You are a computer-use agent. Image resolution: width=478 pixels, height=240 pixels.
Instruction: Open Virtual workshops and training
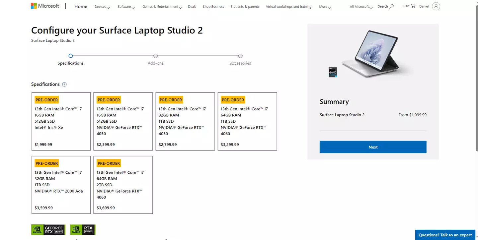[x=289, y=7]
